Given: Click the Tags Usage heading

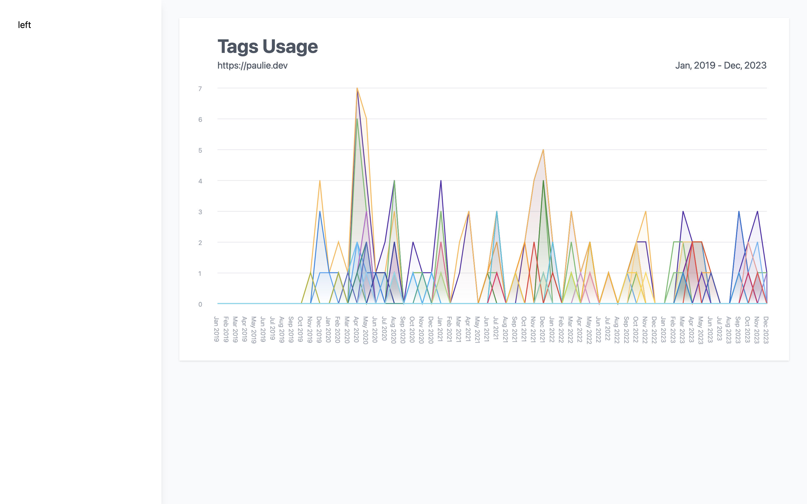Looking at the screenshot, I should tap(267, 46).
